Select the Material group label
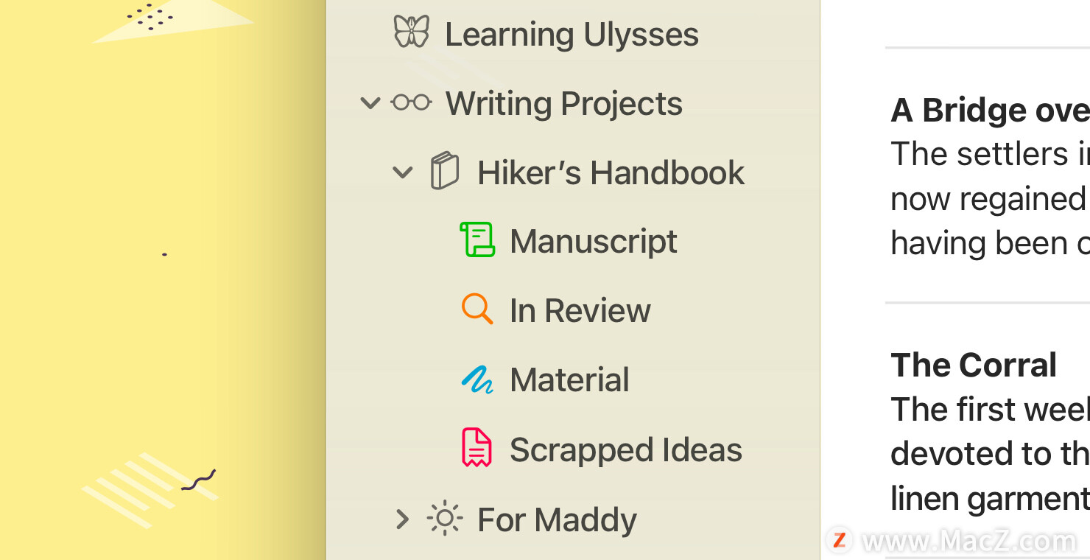1090x560 pixels. pos(569,379)
